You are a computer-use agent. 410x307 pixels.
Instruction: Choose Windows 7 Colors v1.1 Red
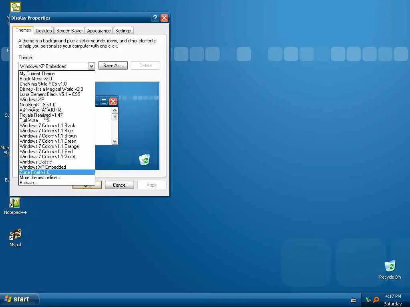pos(57,152)
